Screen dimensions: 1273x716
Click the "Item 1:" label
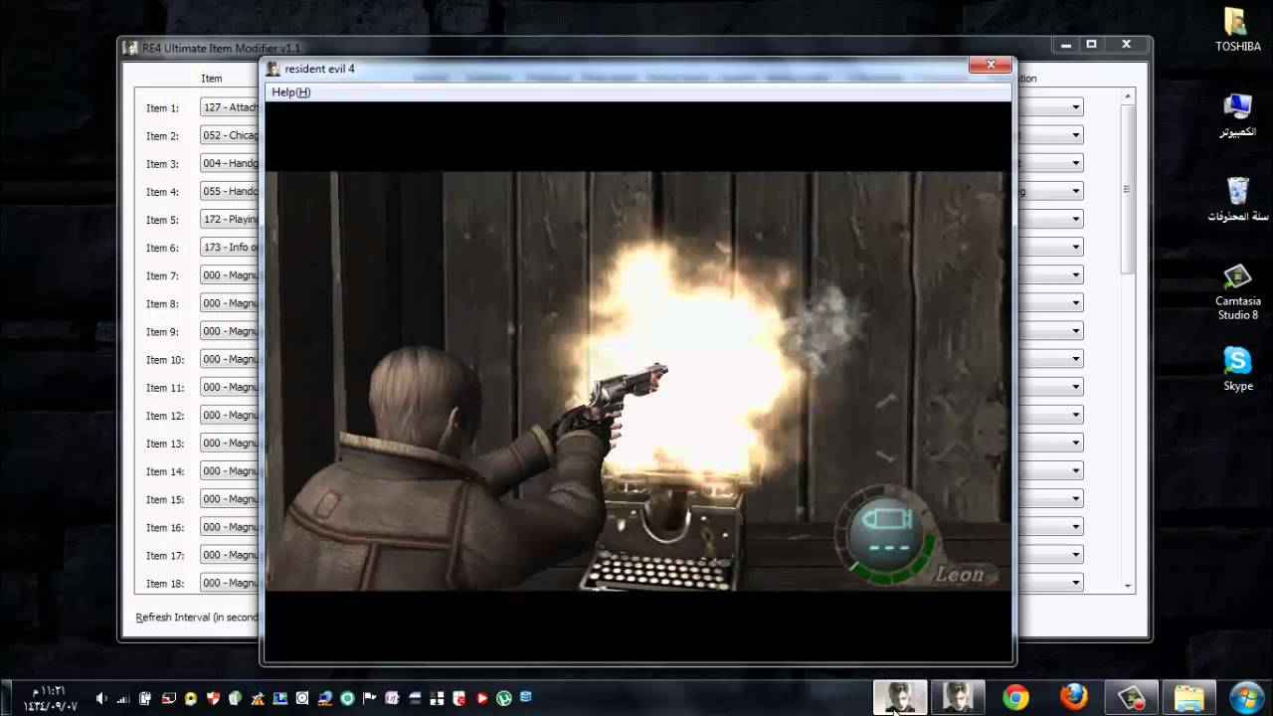(162, 108)
